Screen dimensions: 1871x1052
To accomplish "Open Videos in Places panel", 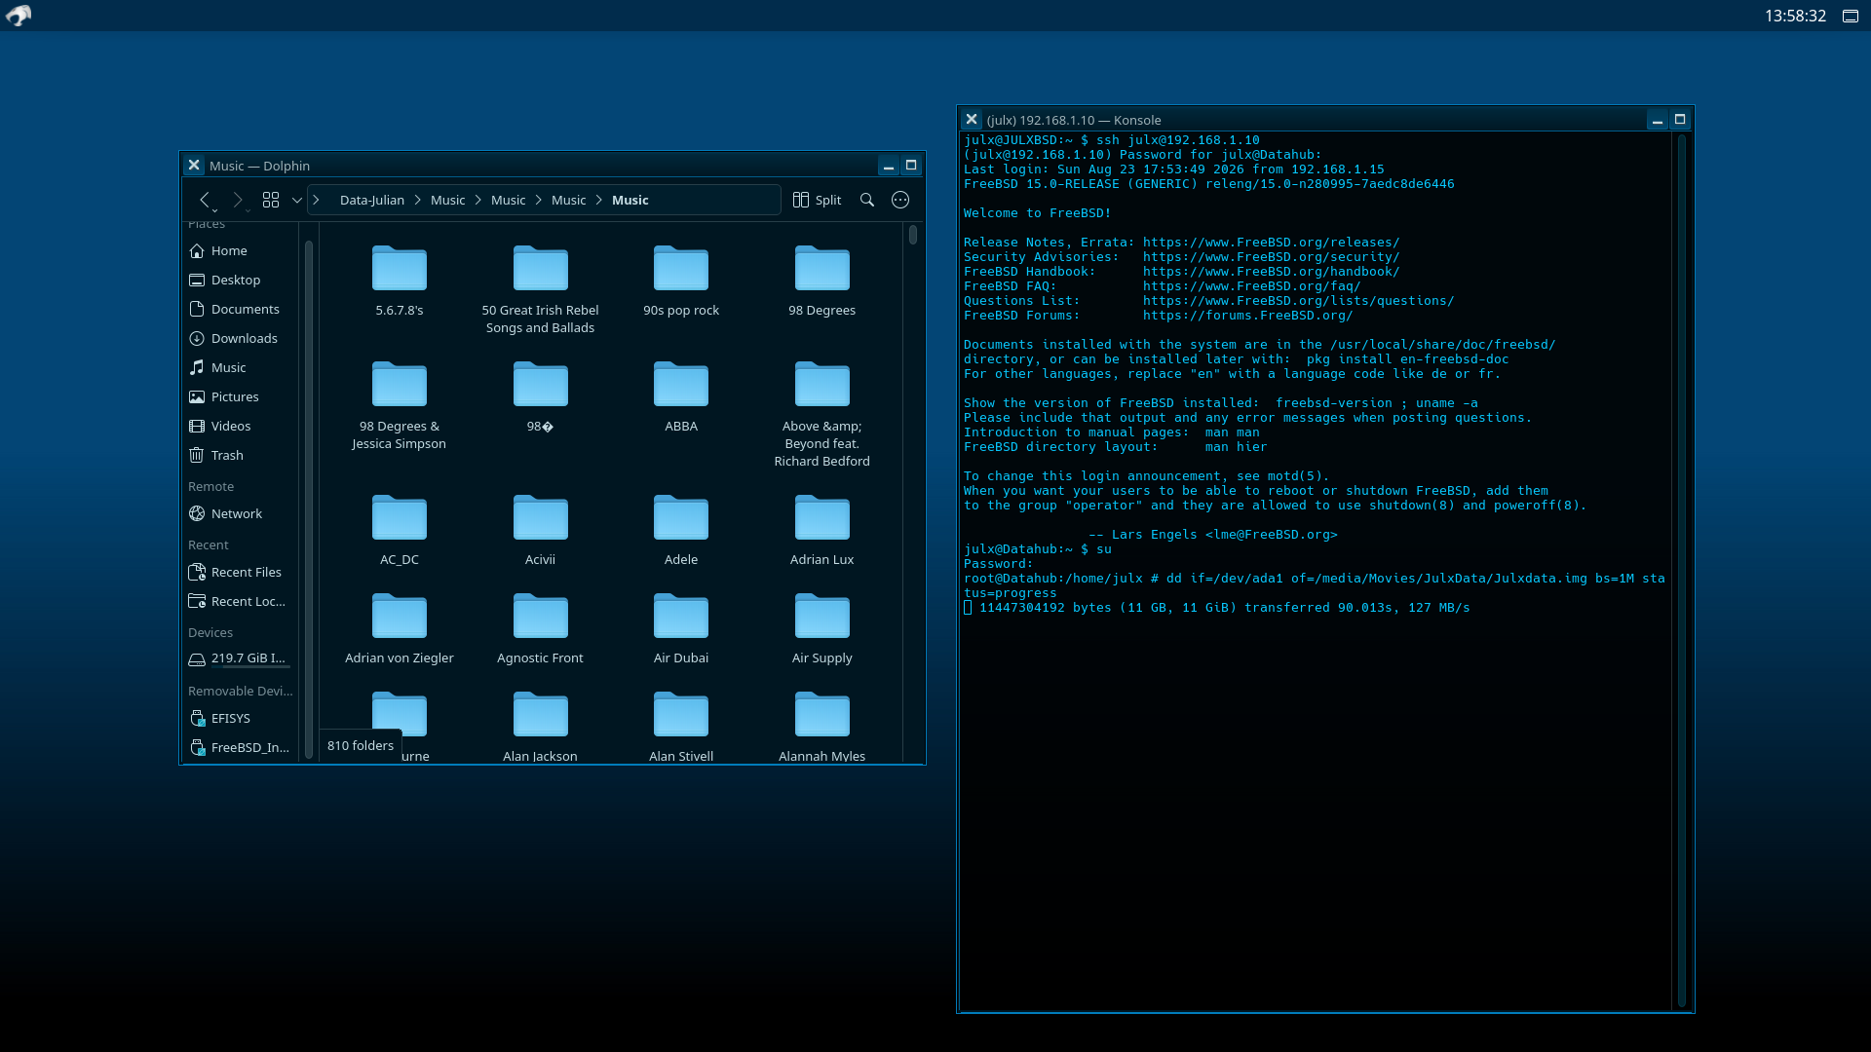I will (x=240, y=426).
